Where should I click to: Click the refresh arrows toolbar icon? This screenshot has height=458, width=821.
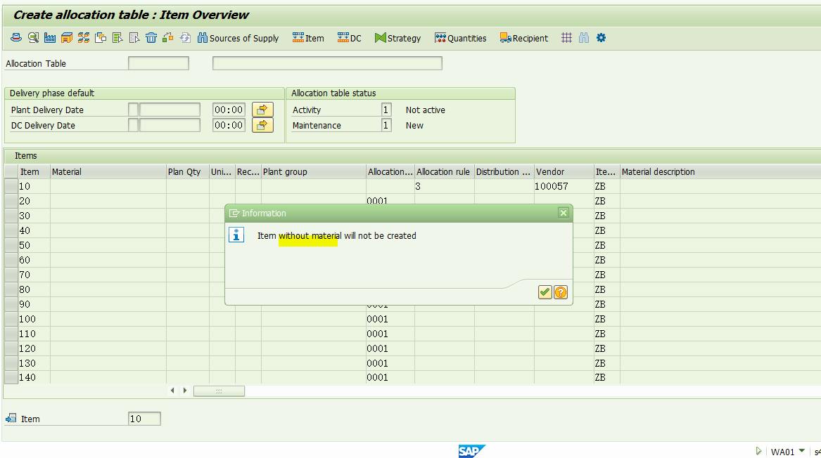185,38
